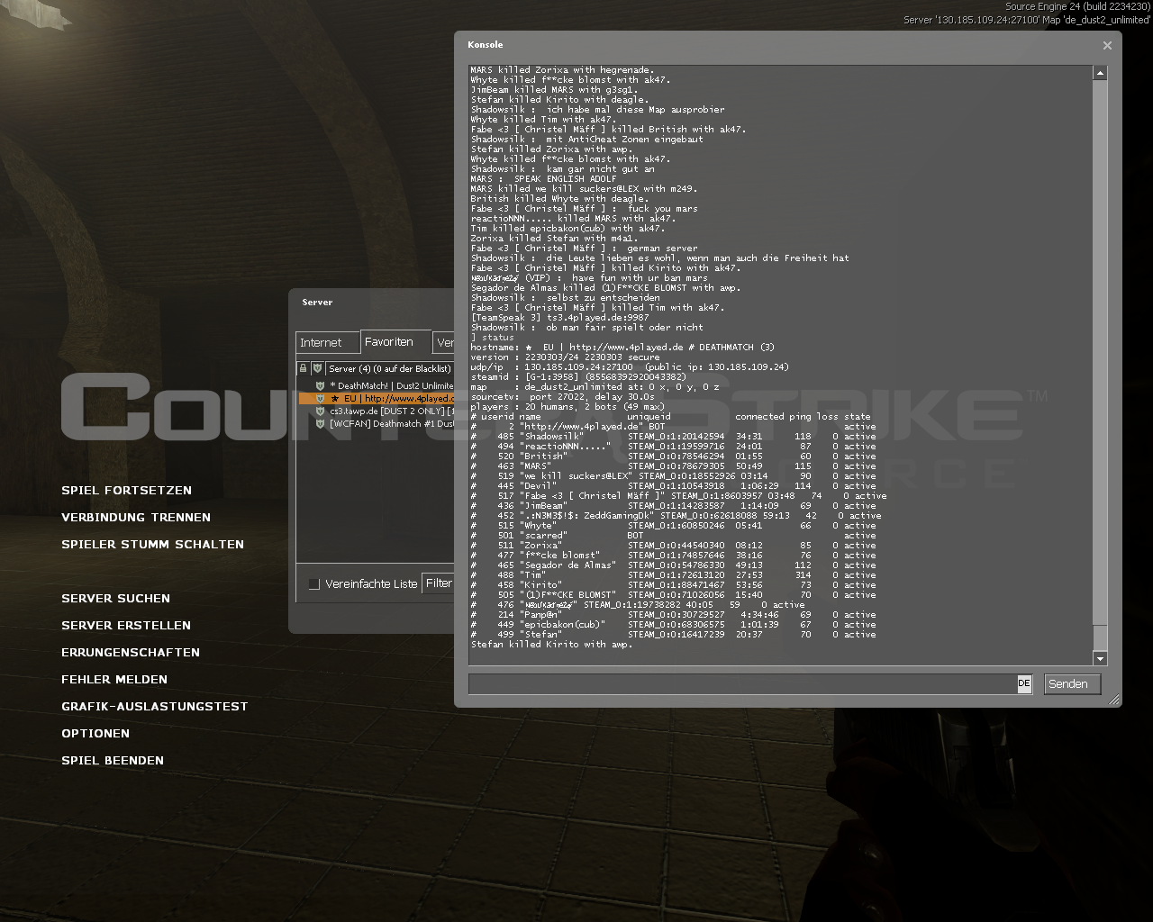1153x922 pixels.
Task: Click shield icon beside DeathMatch! Dust2 server
Action: (x=320, y=385)
